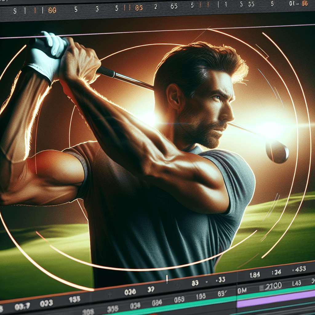This screenshot has height=315, width=315.
Task: Click the 186 value in the timeline row
Action: point(201,297)
